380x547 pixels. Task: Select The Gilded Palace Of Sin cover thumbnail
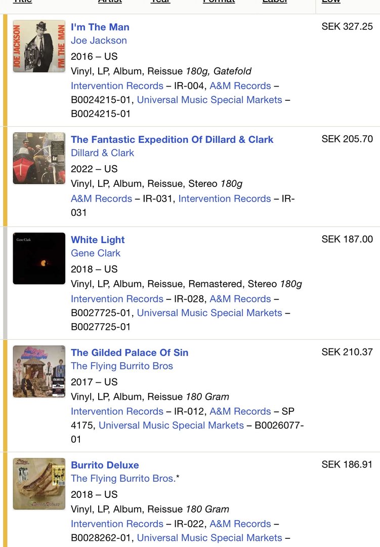(x=39, y=371)
